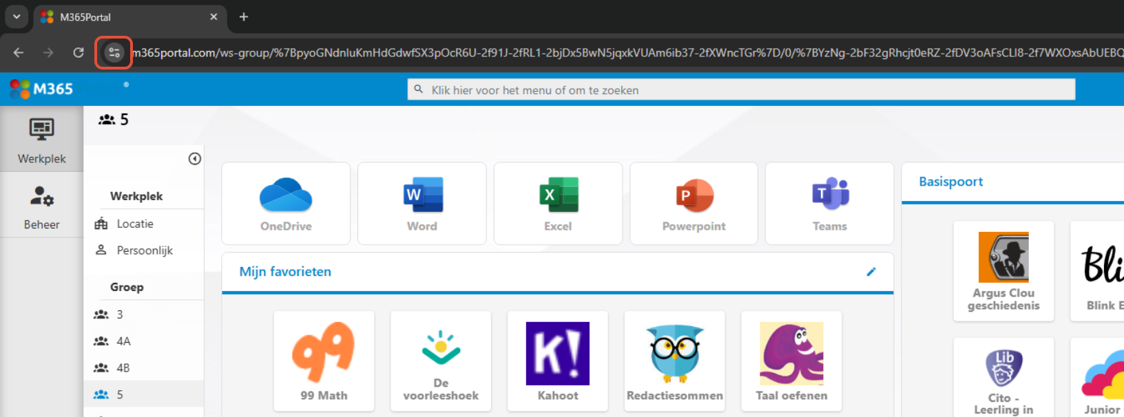Launch the Powerpoint app tile
The width and height of the screenshot is (1124, 417).
694,204
